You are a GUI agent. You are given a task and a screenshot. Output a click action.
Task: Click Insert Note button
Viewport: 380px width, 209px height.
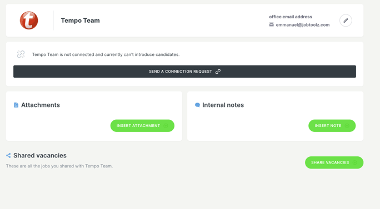332,125
